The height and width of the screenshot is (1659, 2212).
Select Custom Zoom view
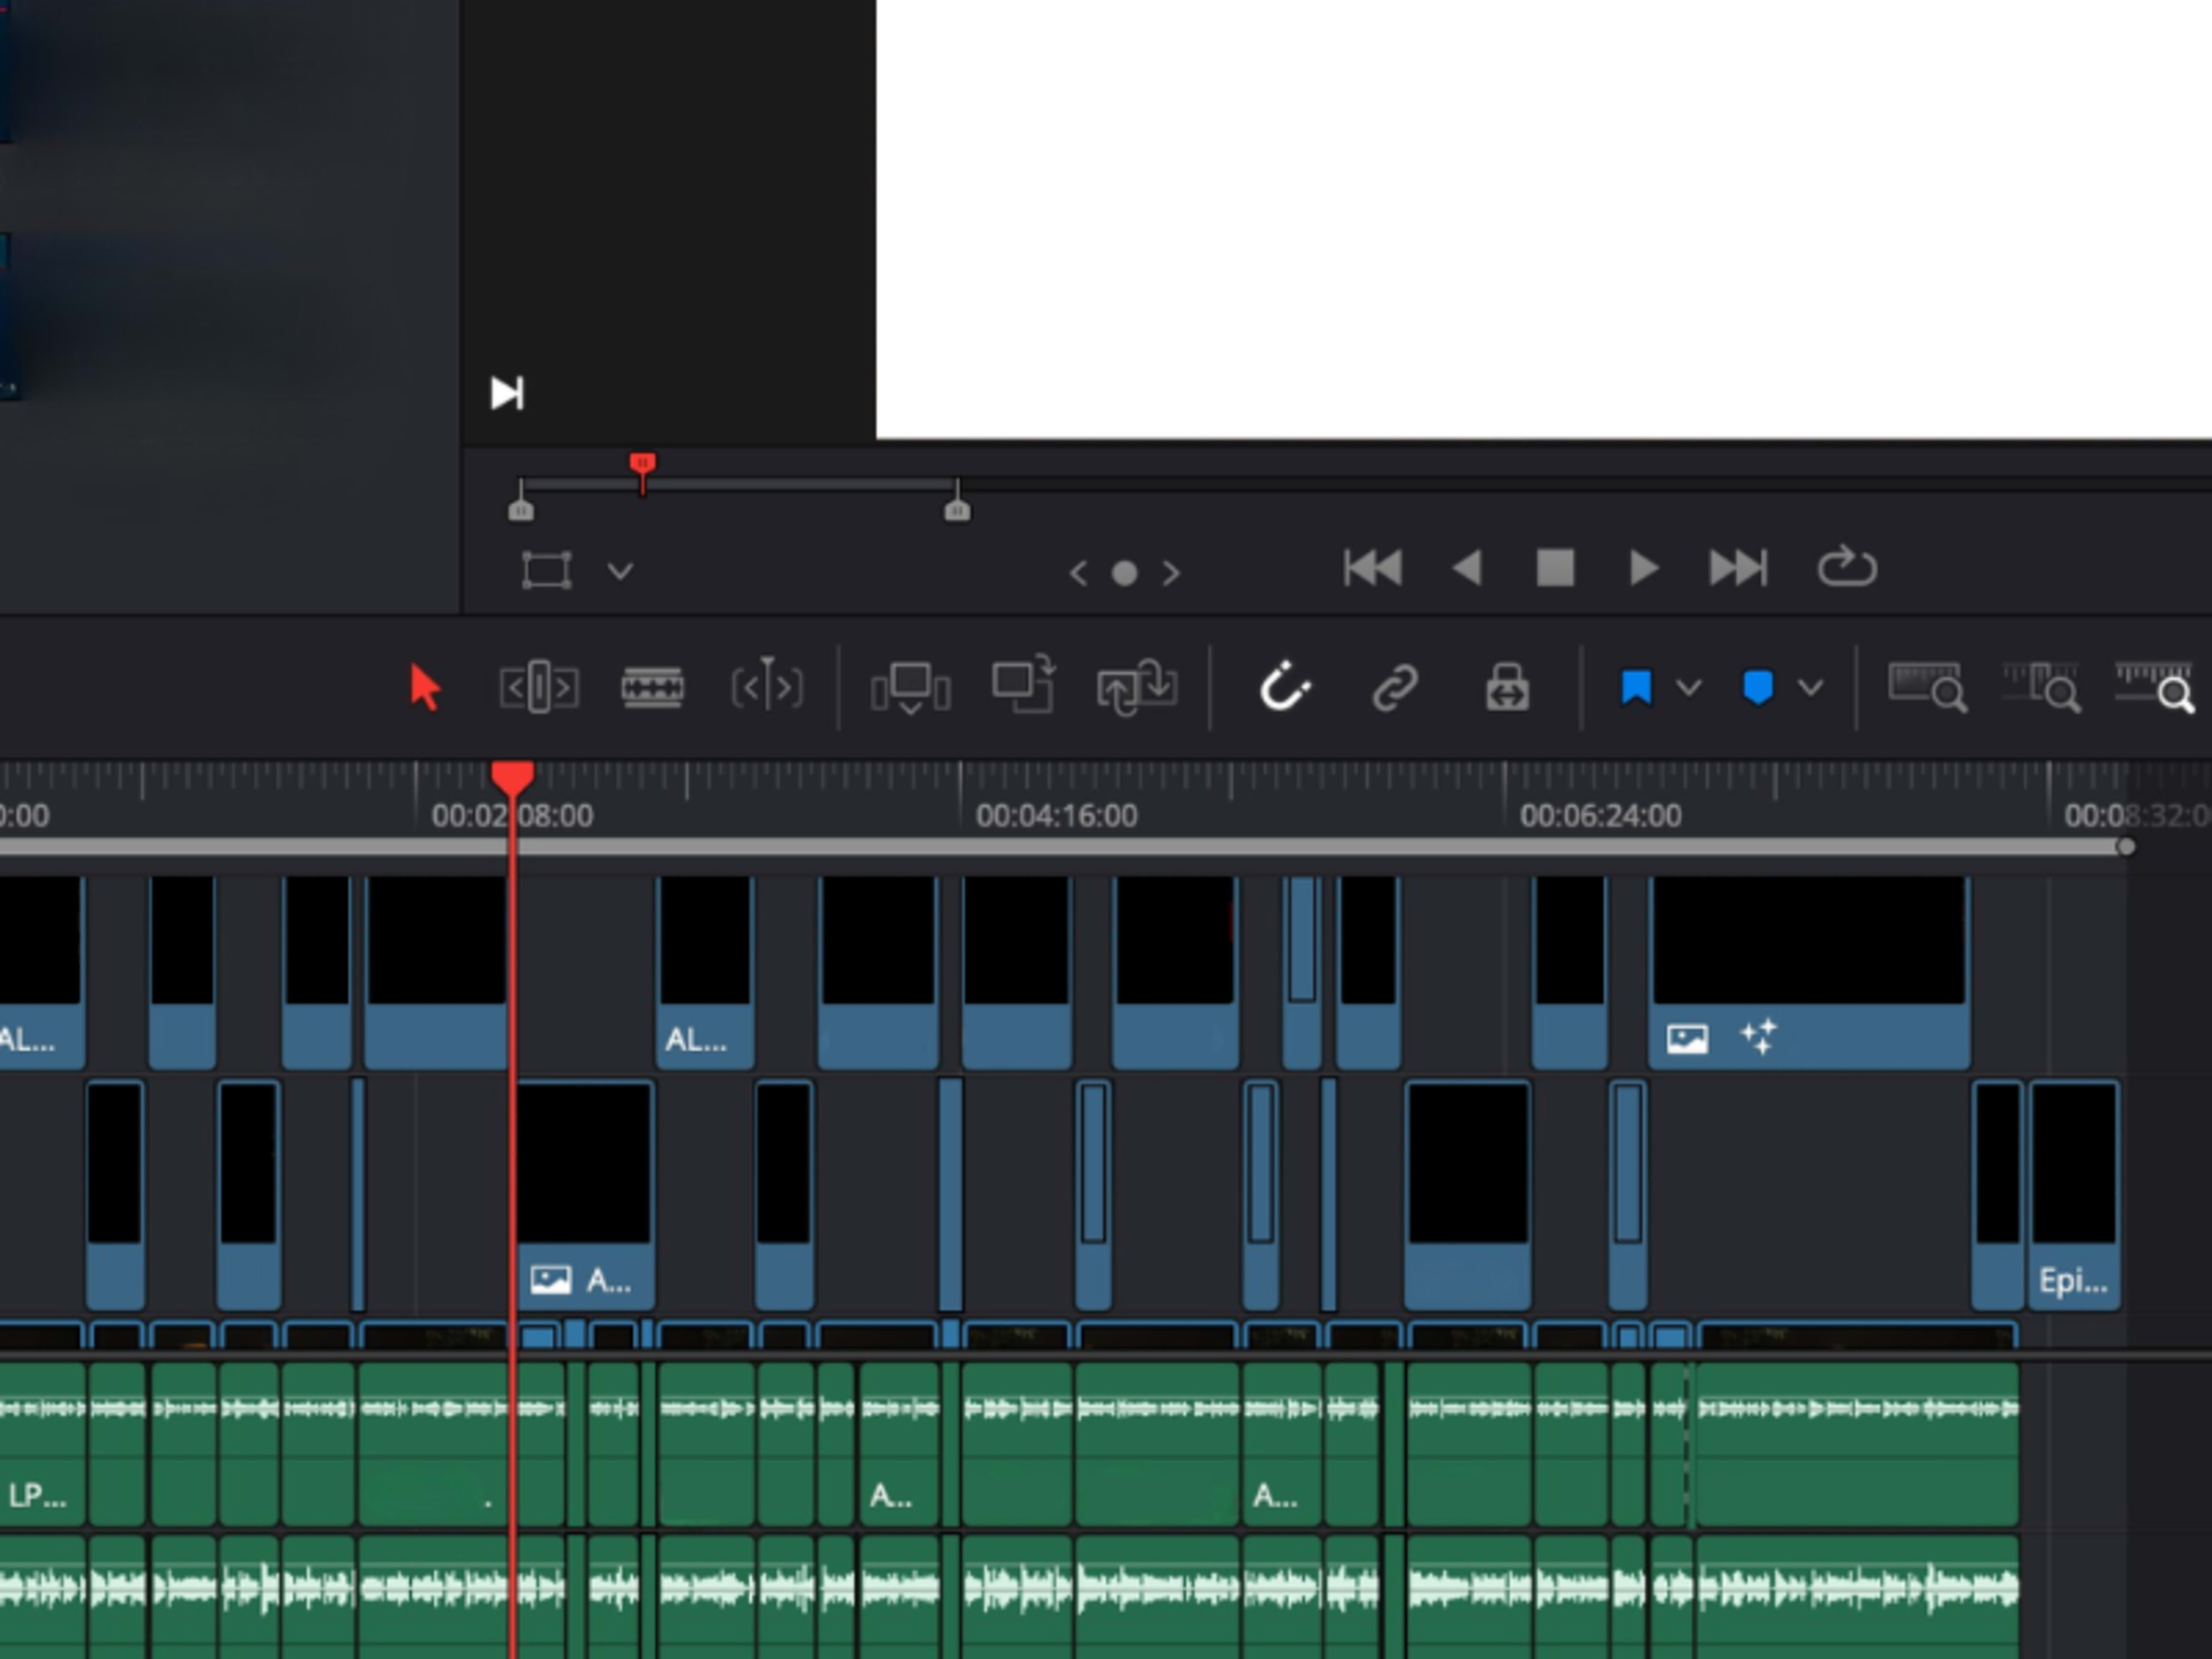point(2155,688)
